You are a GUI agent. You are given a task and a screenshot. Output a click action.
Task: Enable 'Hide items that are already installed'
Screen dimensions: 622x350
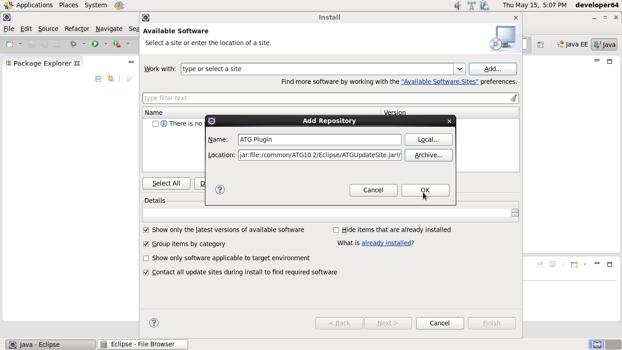click(x=336, y=230)
